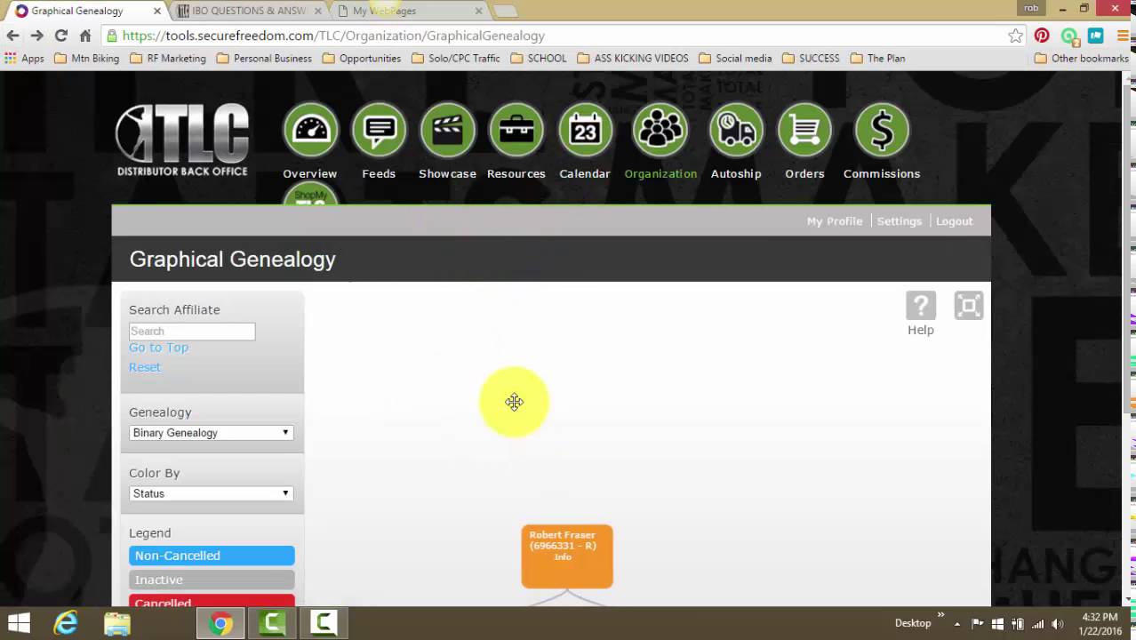Open File Explorer from the taskbar
The image size is (1136, 640).
pyautogui.click(x=117, y=623)
